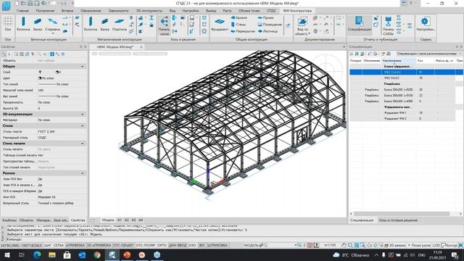Toggle ОРТО mode in status bar

click(x=162, y=245)
